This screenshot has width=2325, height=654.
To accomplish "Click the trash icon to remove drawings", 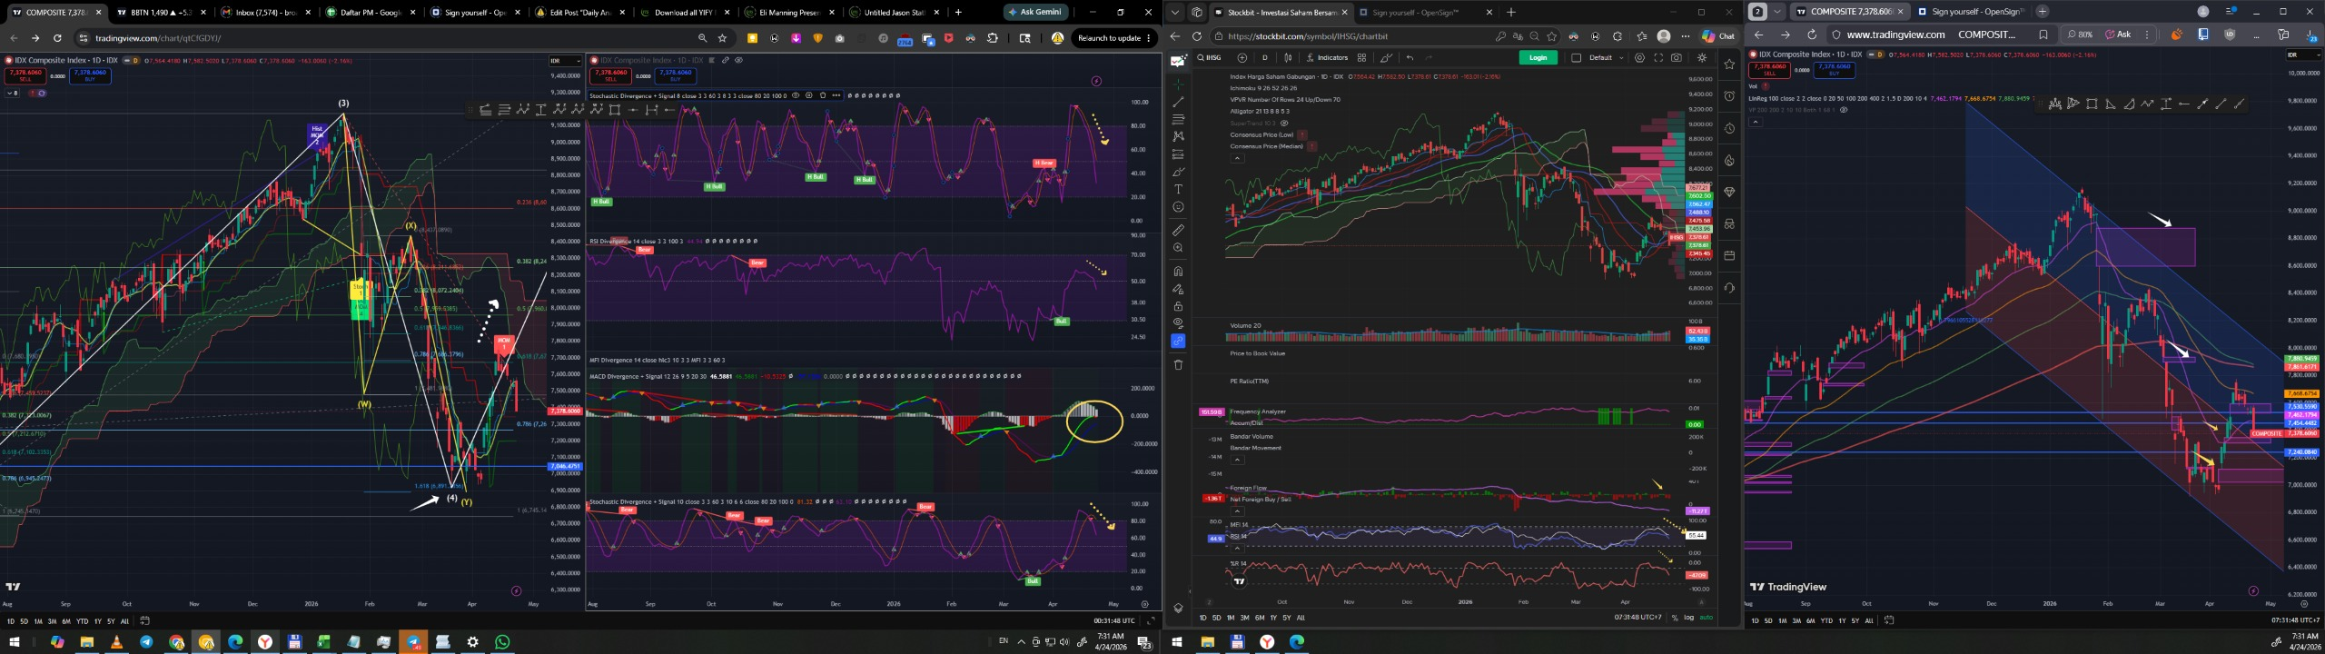I will coord(1178,365).
